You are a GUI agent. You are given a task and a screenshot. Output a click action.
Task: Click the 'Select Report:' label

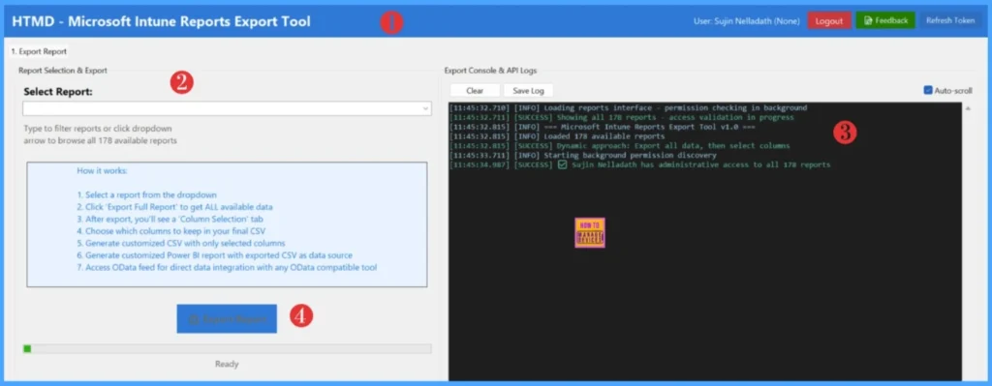point(58,92)
